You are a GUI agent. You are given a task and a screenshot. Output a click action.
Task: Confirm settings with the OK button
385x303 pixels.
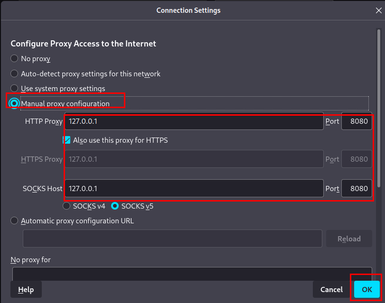click(x=366, y=289)
